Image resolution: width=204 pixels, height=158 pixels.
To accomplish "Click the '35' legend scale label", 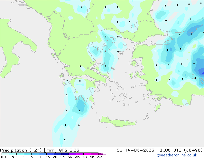I will pyautogui.click(x=77, y=157).
